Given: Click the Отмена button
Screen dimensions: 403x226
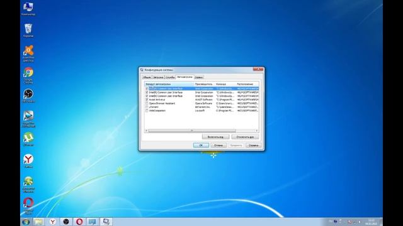Looking at the screenshot, I should (219, 145).
